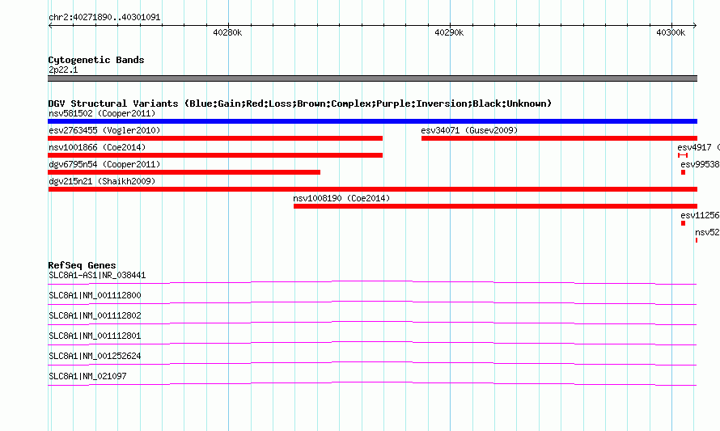The width and height of the screenshot is (720, 431).
Task: Click the SLC8A1|NM_001112802 transcript label
Action: pos(95,316)
